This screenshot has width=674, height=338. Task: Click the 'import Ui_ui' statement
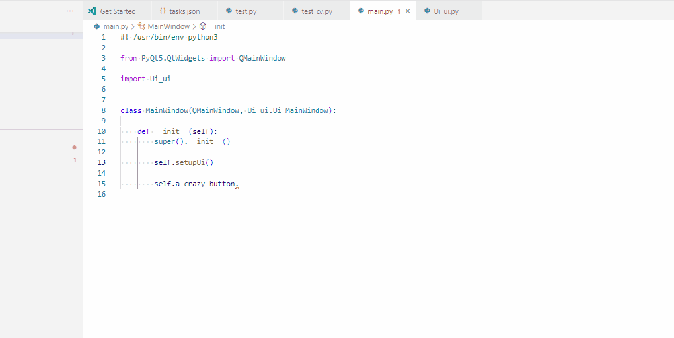tap(146, 79)
